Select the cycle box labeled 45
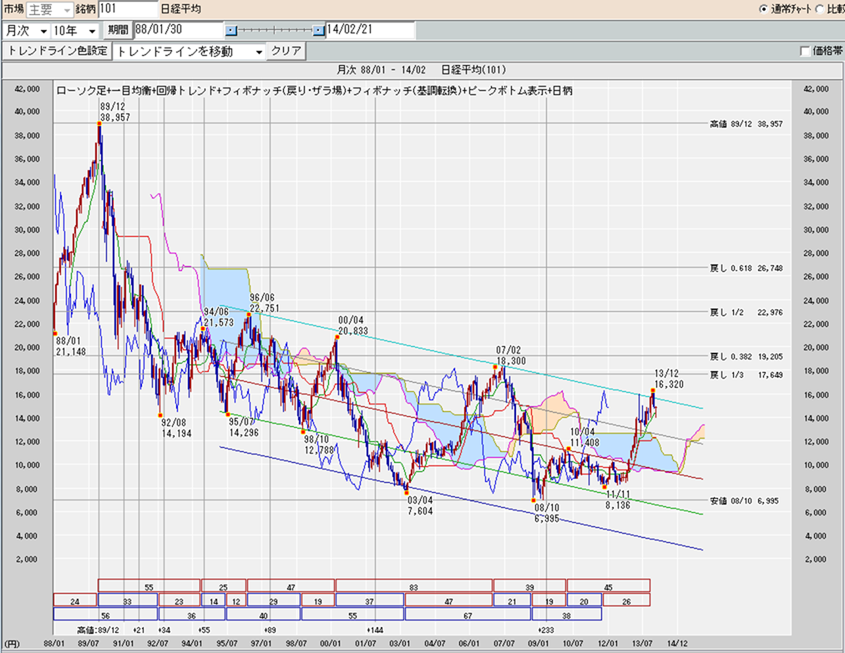Screen dimensions: 845x653 [x=609, y=585]
